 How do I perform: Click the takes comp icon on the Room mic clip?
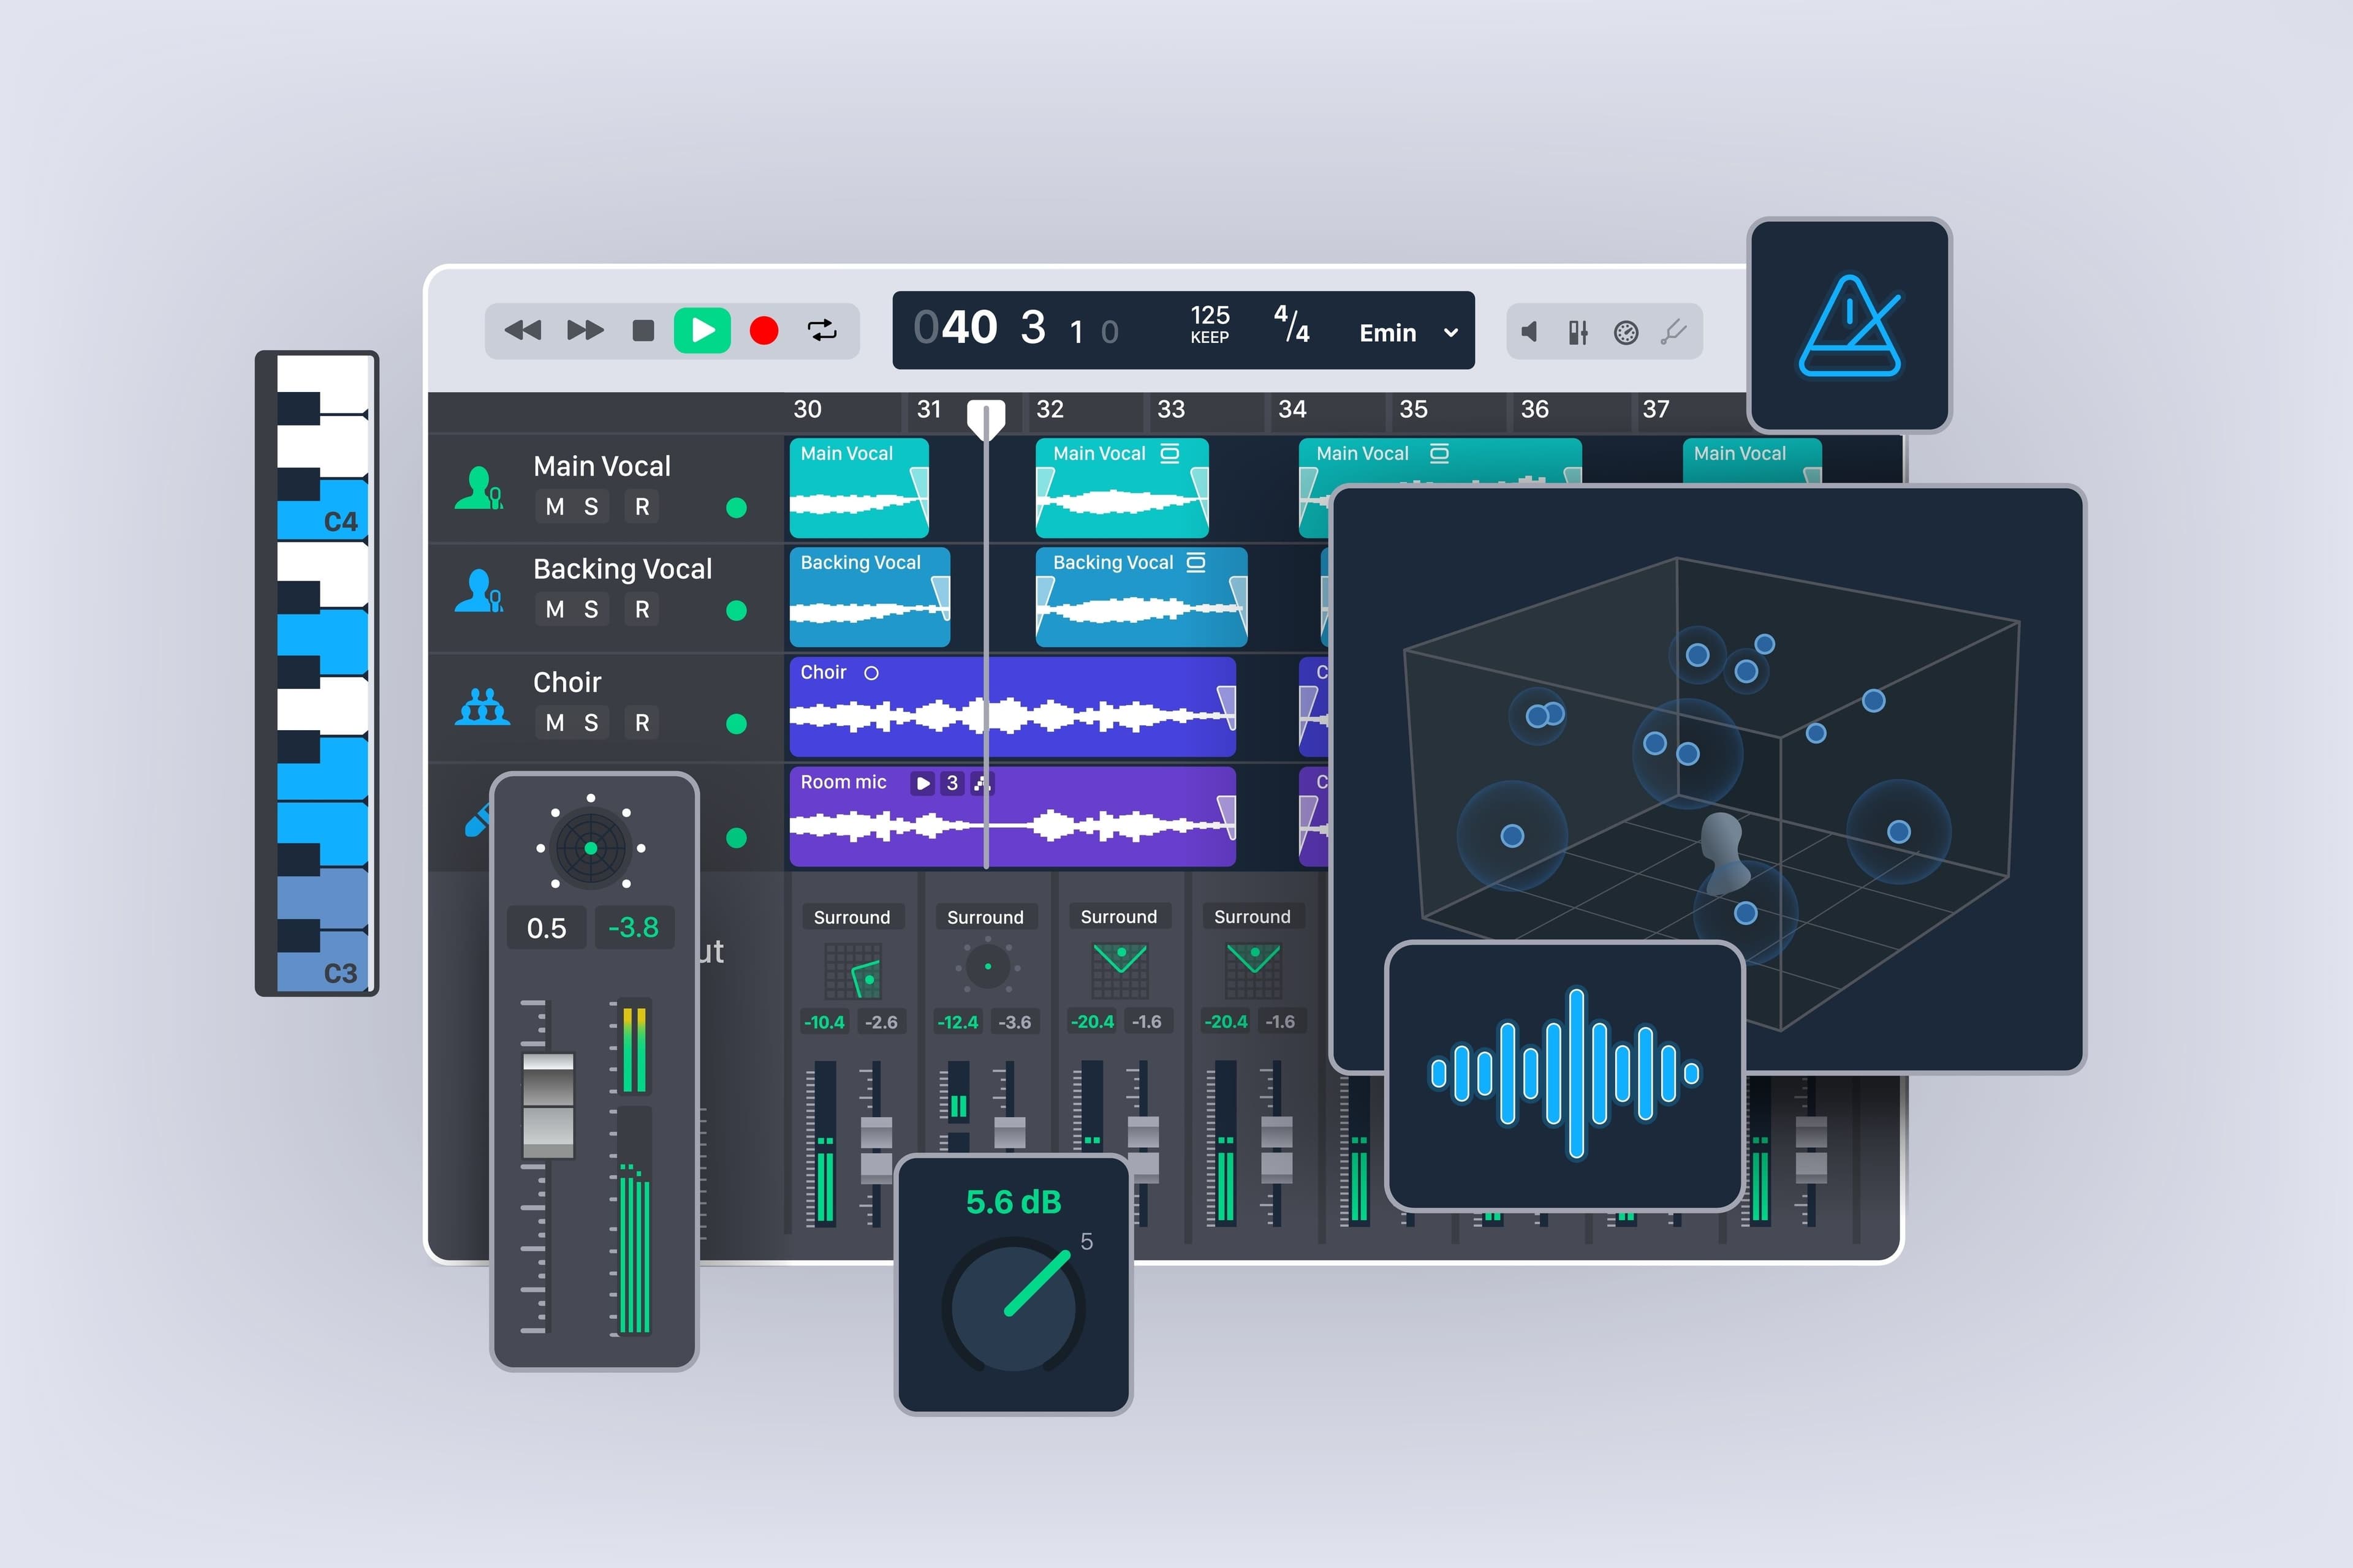(980, 784)
